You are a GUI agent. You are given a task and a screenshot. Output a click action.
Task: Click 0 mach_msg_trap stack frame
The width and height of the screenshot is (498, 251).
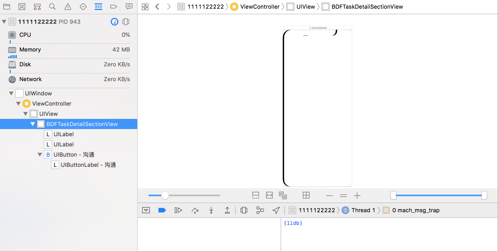tap(411, 210)
